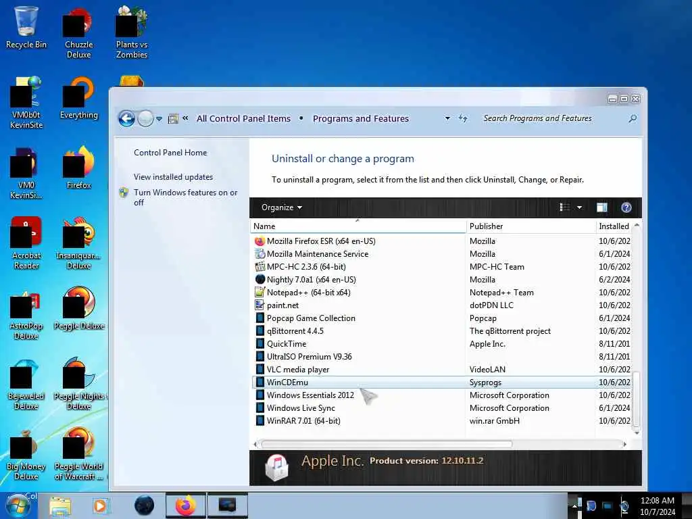
Task: Open View installed updates link
Action: click(174, 176)
